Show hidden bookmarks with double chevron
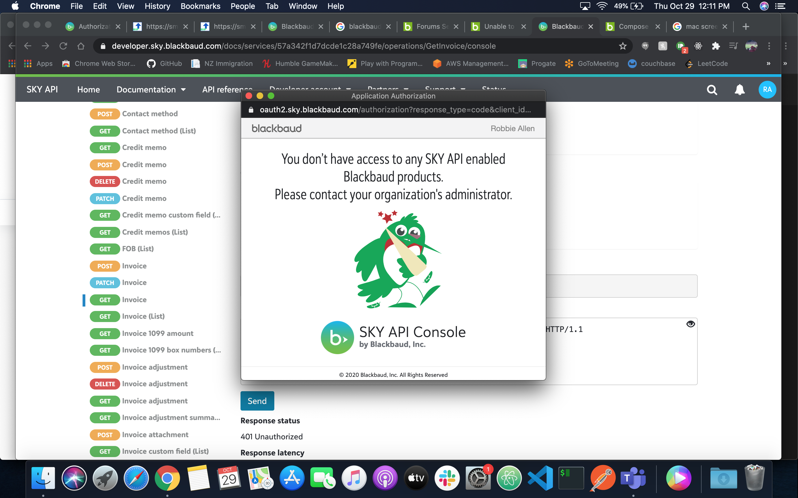Viewport: 798px width, 498px height. 768,64
